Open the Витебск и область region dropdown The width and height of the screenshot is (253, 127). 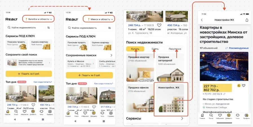[38, 19]
